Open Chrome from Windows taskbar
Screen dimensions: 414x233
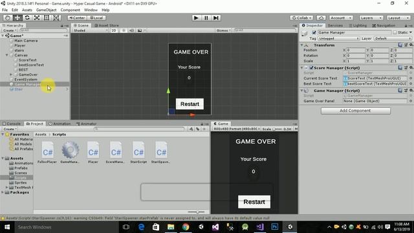click(186, 227)
